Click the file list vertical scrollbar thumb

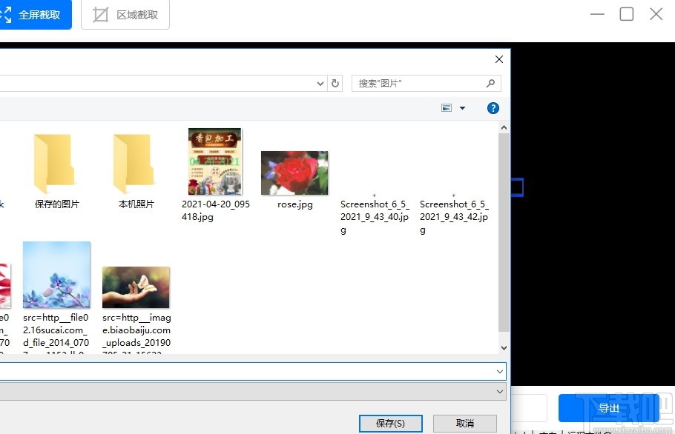pos(504,232)
